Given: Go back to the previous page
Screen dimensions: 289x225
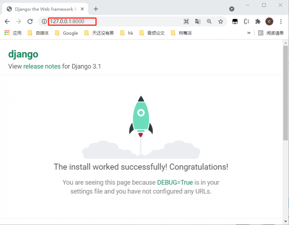Looking at the screenshot, I should pyautogui.click(x=7, y=22).
